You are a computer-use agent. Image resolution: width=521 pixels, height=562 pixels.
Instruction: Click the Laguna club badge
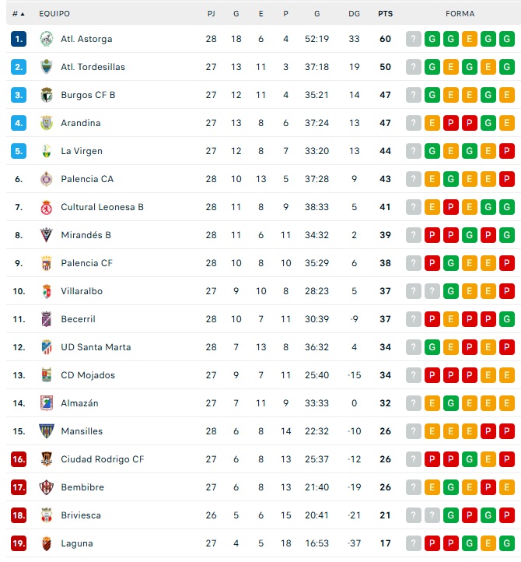pyautogui.click(x=46, y=543)
